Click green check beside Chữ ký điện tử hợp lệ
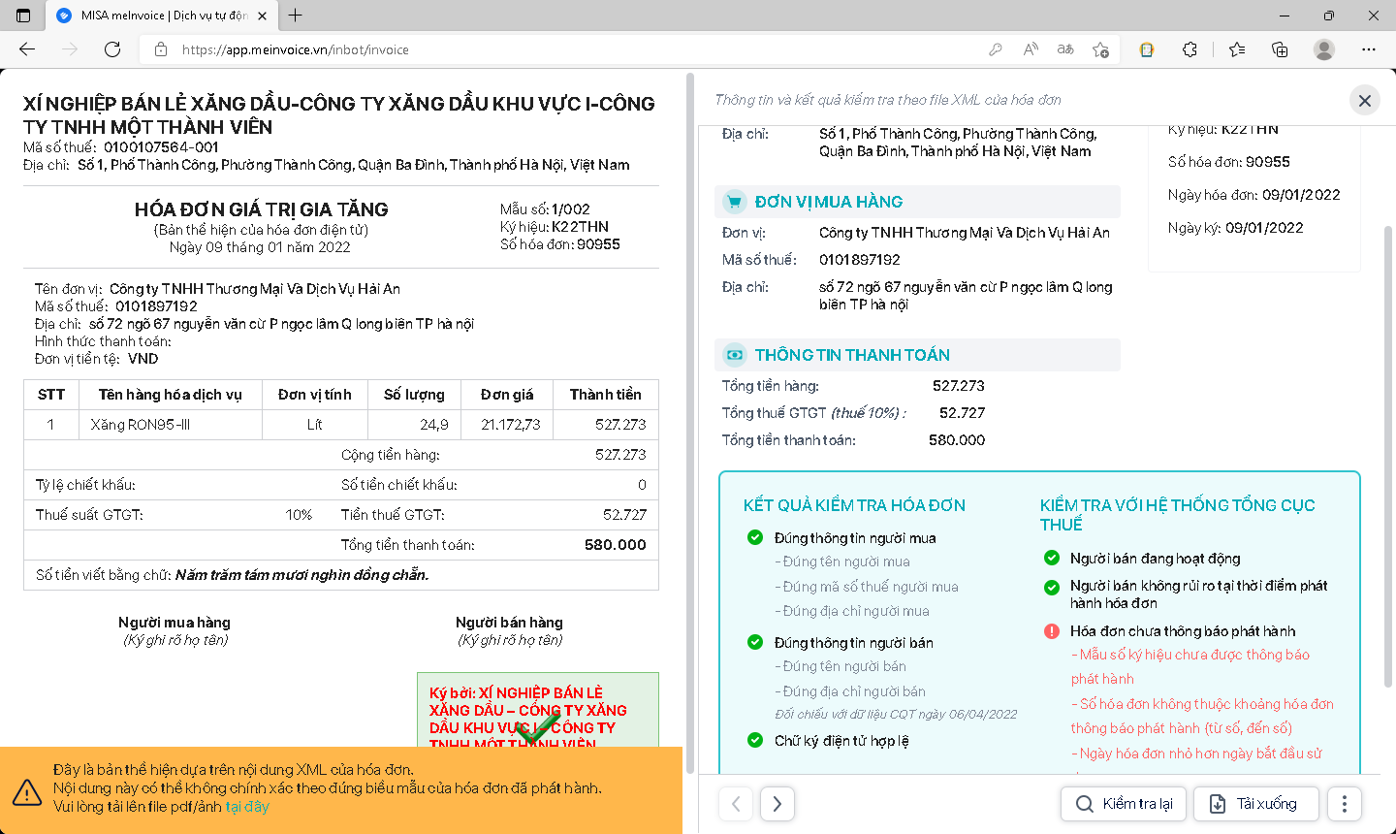The height and width of the screenshot is (834, 1396). pos(755,740)
